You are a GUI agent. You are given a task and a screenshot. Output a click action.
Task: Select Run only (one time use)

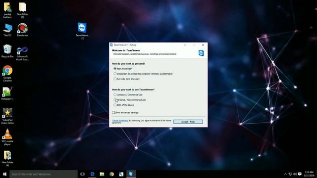point(127,79)
